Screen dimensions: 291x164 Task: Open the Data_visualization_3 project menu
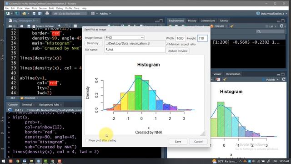pyautogui.click(x=272, y=14)
